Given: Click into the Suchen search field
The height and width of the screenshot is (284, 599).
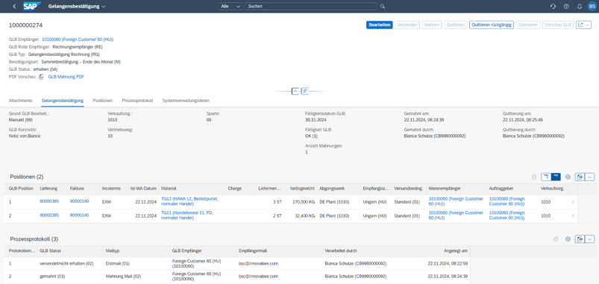Looking at the screenshot, I should point(310,7).
